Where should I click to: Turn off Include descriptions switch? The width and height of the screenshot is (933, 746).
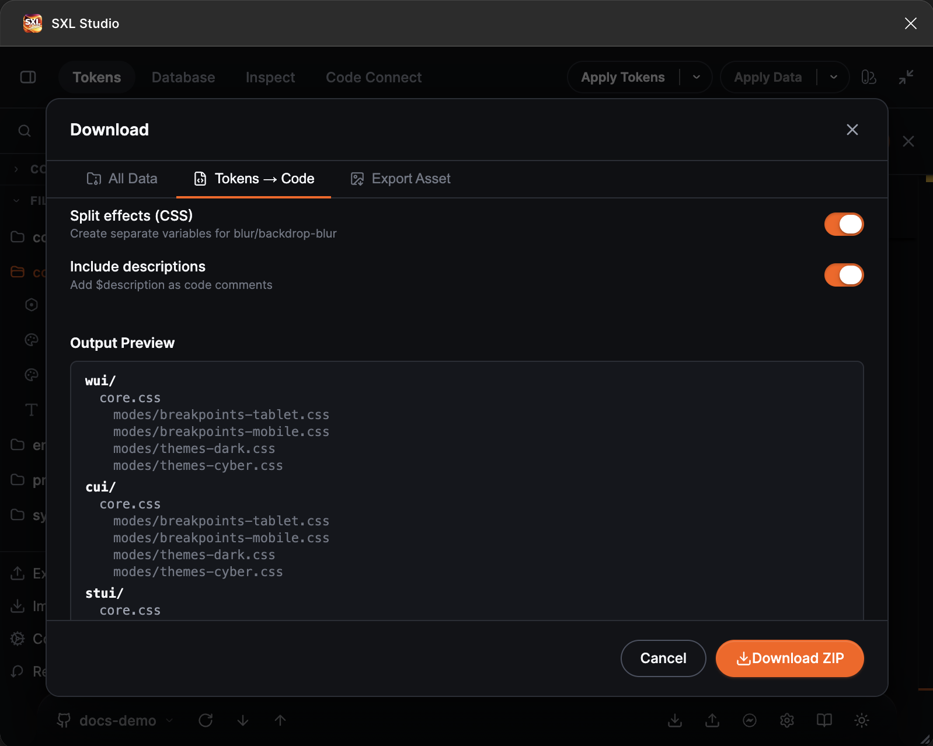pyautogui.click(x=844, y=275)
